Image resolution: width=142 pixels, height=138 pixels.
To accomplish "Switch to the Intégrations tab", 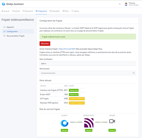I will click(41, 11).
